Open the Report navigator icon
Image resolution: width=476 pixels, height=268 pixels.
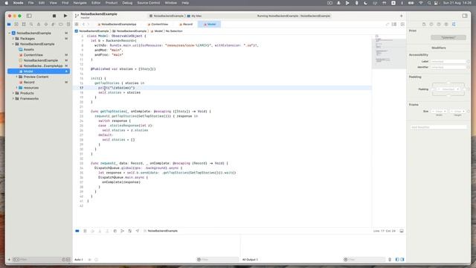[68, 25]
